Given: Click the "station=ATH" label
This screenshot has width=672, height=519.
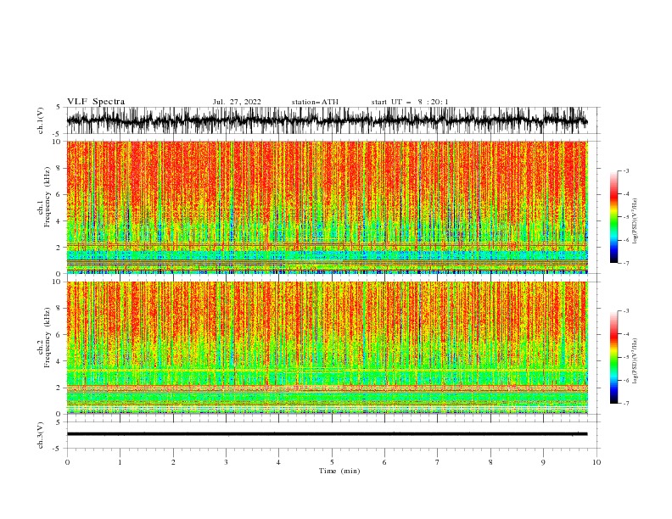Looking at the screenshot, I should 315,102.
